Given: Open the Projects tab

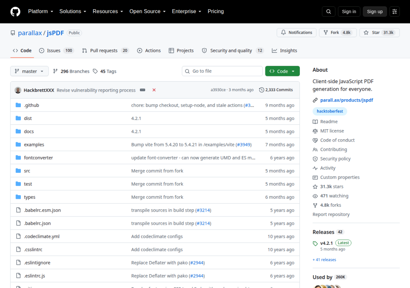Looking at the screenshot, I should click(181, 50).
